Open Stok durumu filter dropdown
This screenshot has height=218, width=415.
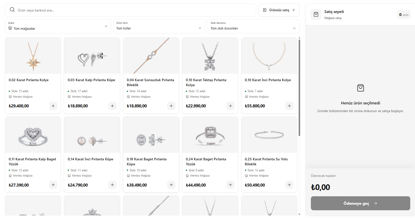click(253, 26)
